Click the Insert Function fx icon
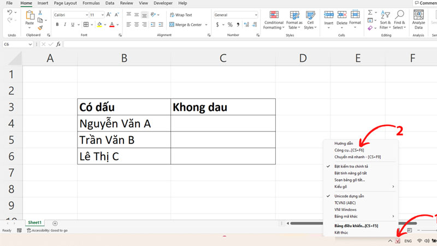This screenshot has height=246, width=437. 58,44
